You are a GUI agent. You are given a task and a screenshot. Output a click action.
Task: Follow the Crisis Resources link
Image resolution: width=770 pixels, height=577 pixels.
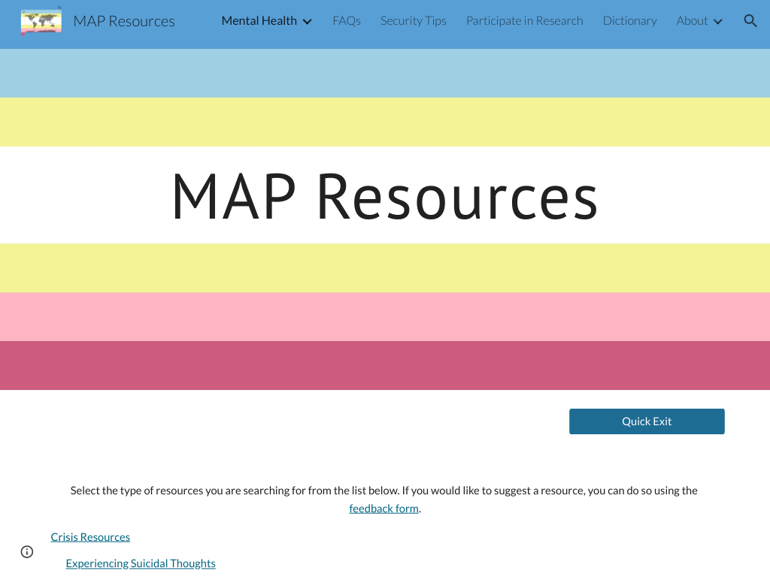coord(90,536)
